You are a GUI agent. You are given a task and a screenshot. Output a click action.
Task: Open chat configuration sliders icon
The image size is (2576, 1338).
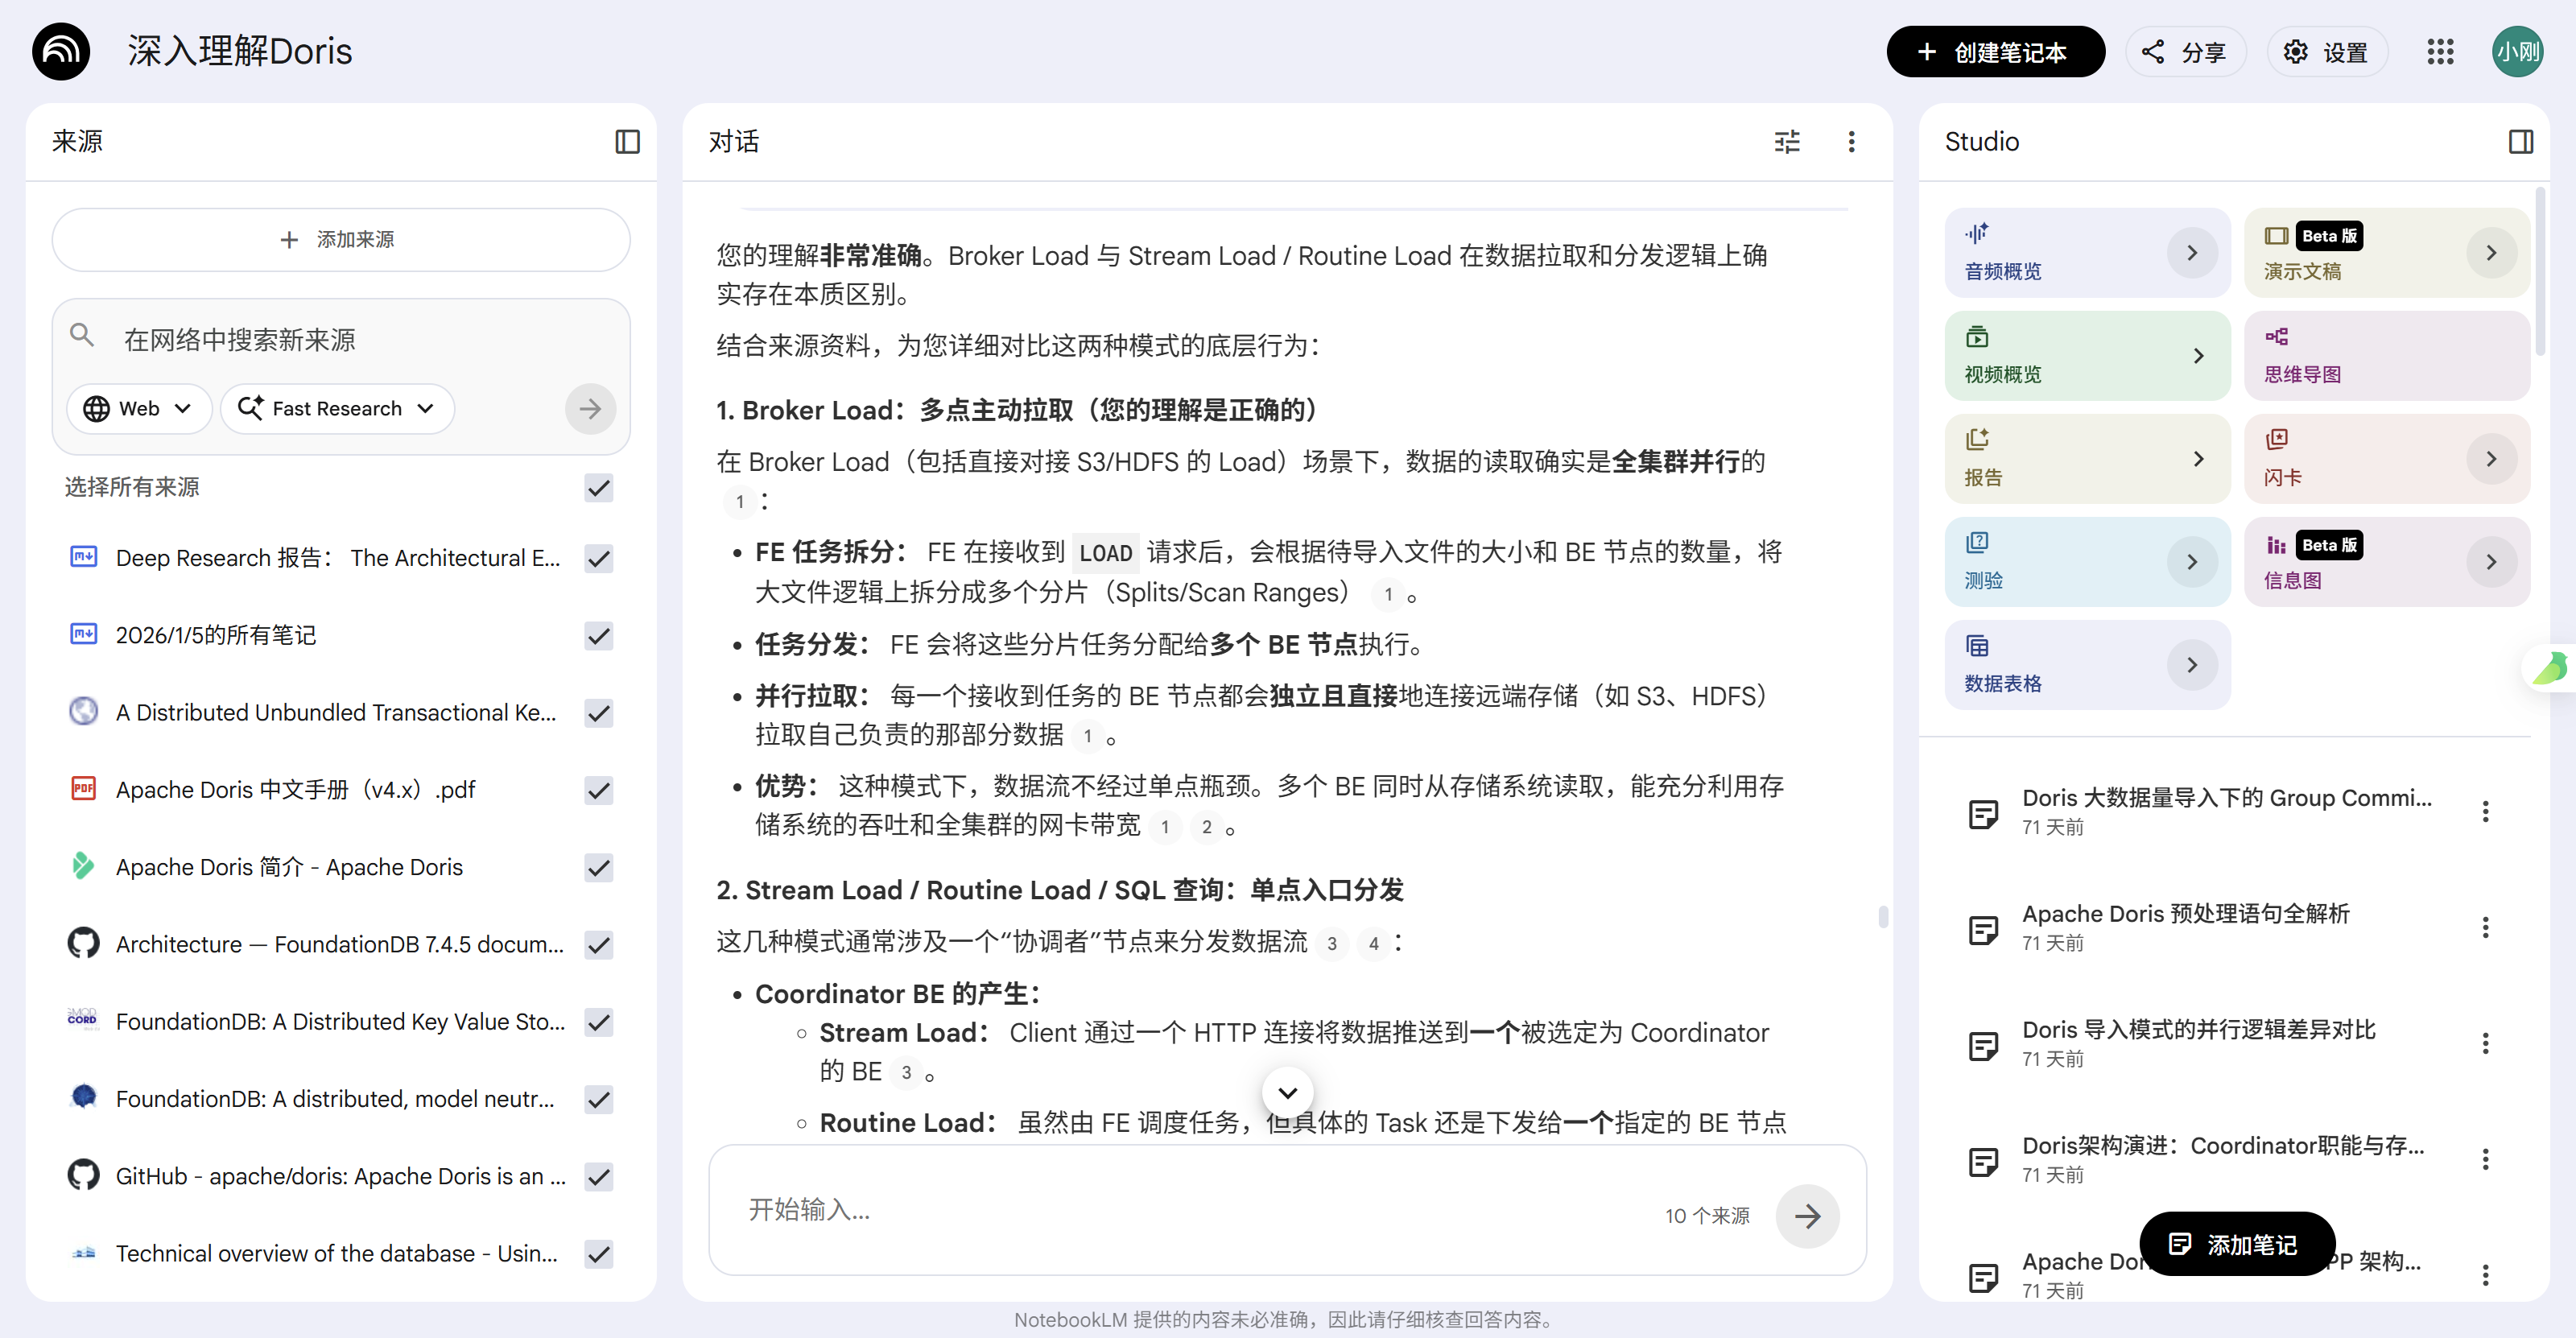tap(1787, 142)
